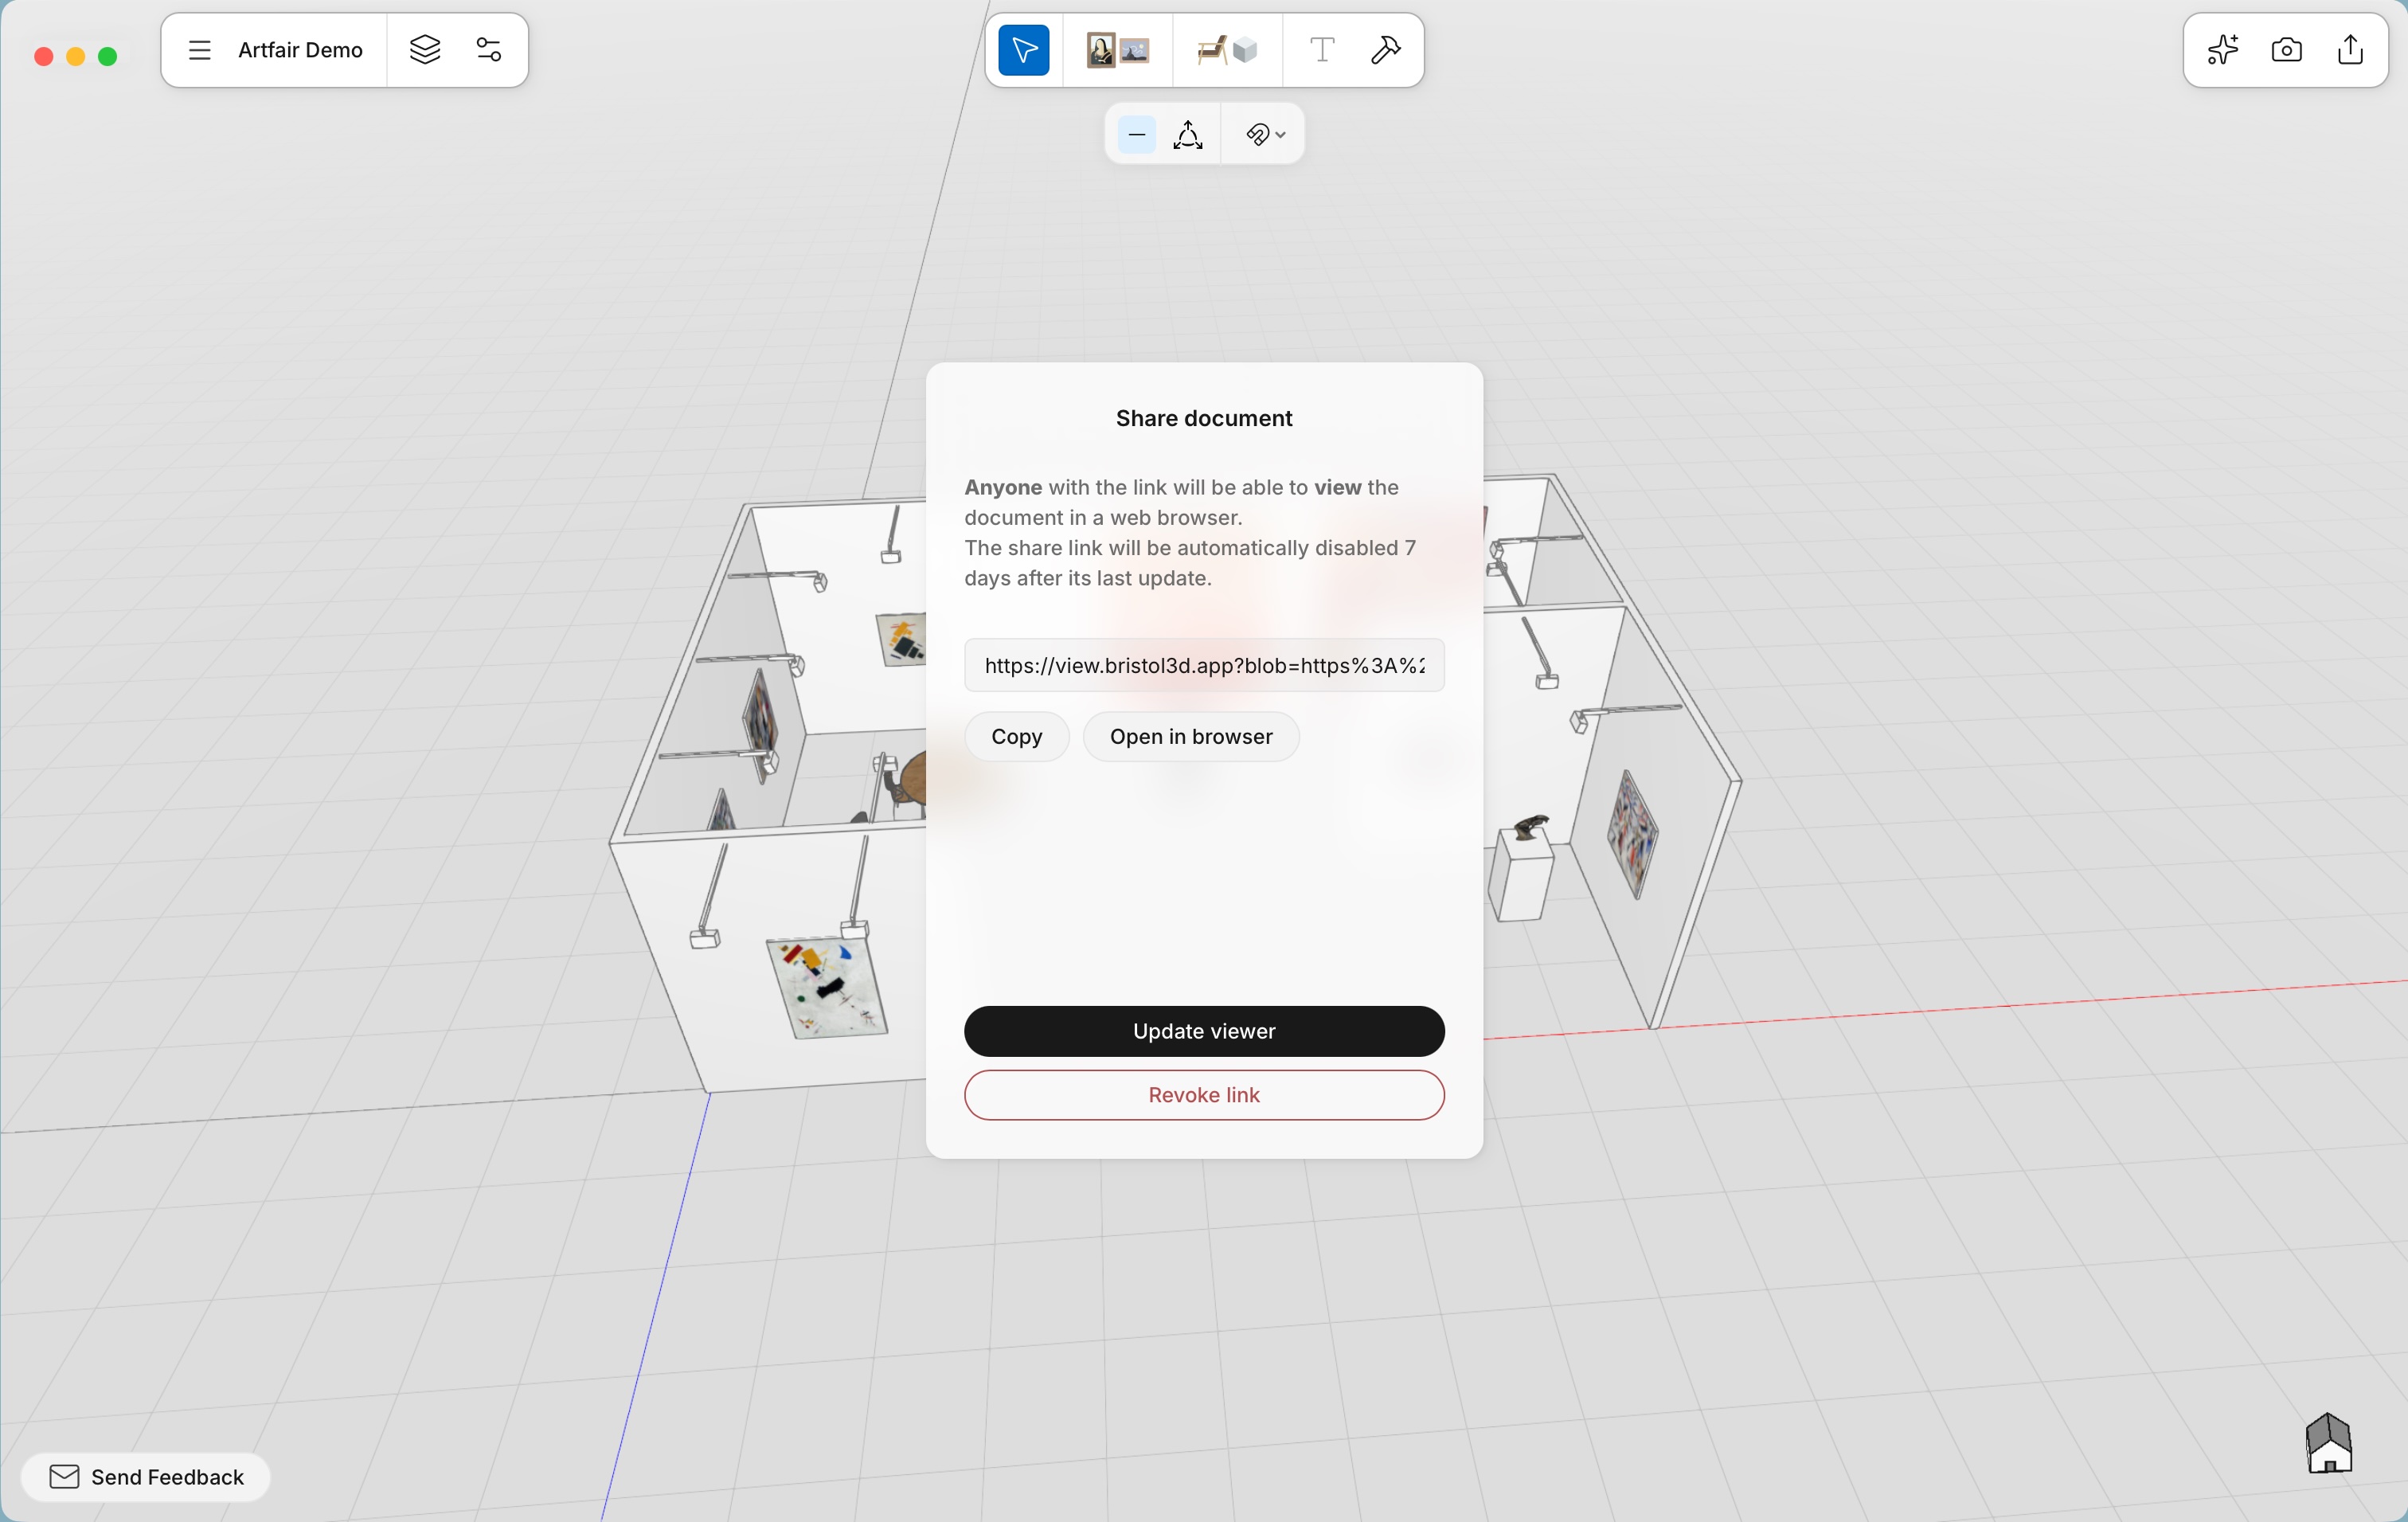This screenshot has height=1522, width=2408.
Task: Select the hammer build tool
Action: [x=1385, y=49]
